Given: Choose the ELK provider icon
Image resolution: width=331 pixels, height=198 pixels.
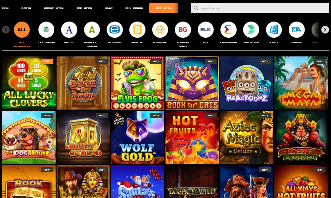Looking at the screenshot, I should pos(206,30).
